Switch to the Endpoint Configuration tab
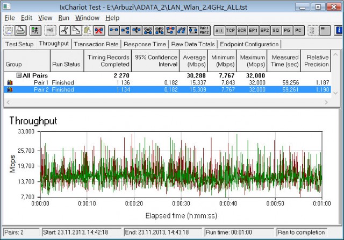Image resolution: width=344 pixels, height=240 pixels. coord(249,44)
